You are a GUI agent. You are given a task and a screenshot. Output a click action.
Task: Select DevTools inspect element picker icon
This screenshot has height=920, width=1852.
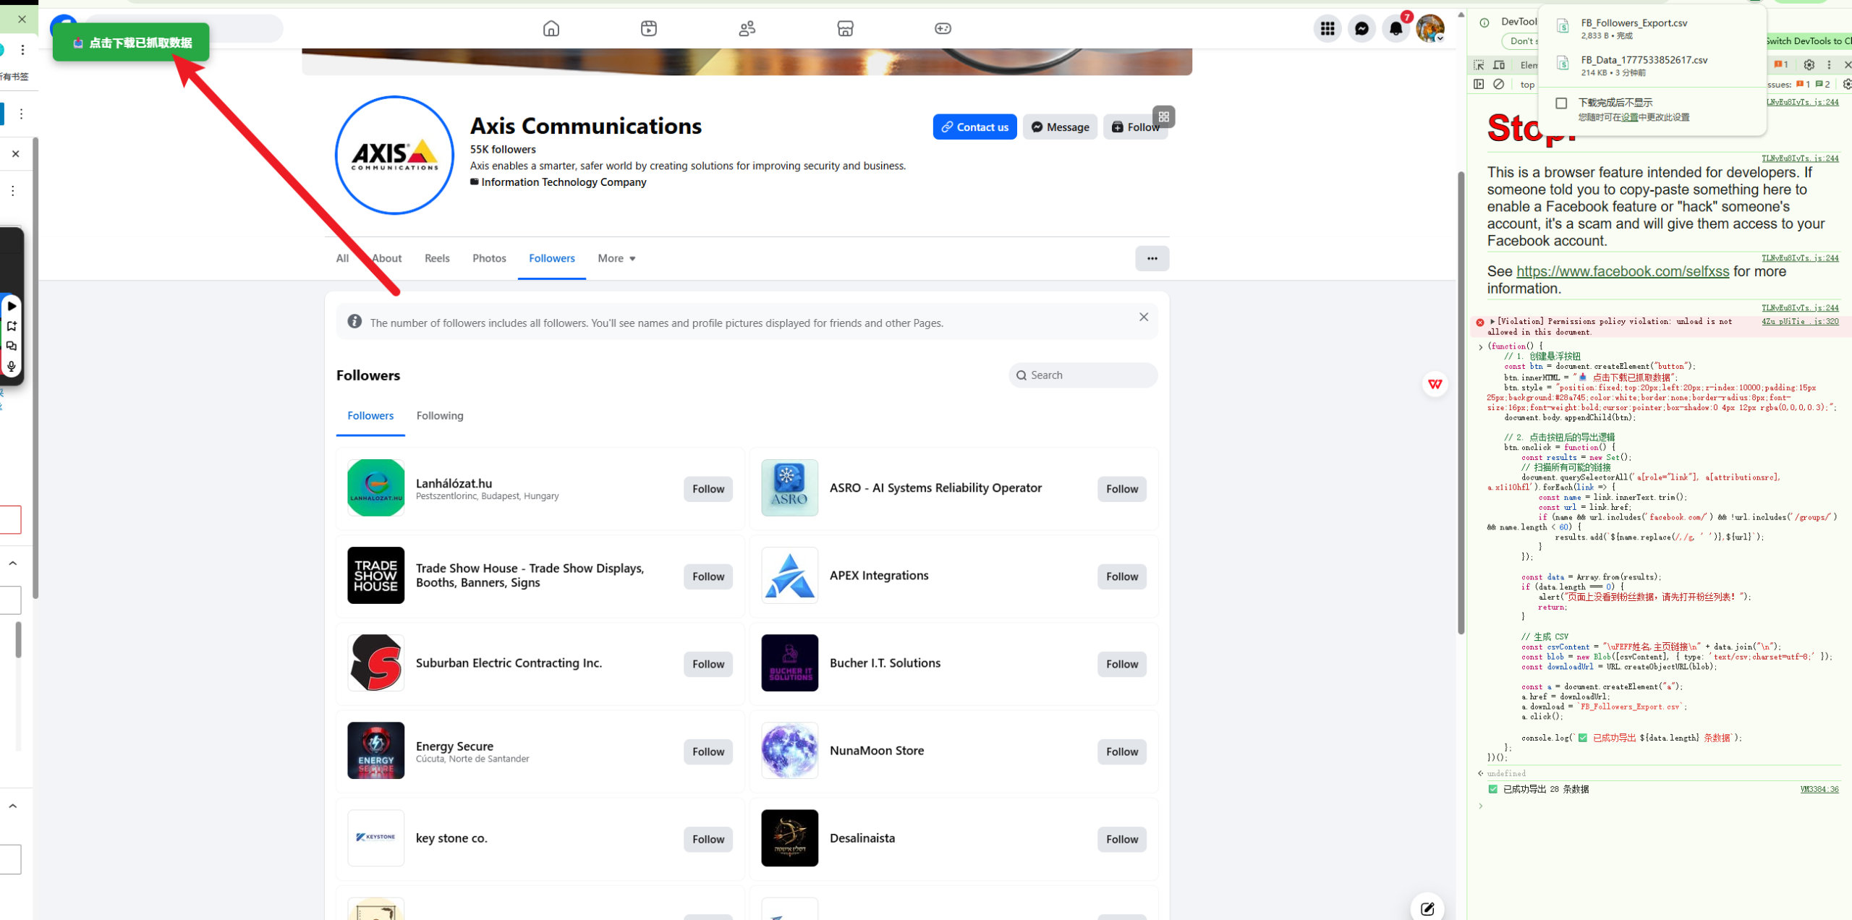[x=1479, y=65]
